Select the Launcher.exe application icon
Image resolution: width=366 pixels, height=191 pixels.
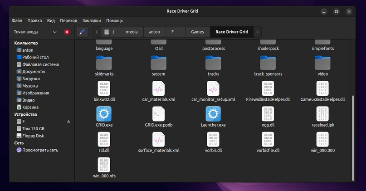[x=213, y=114]
